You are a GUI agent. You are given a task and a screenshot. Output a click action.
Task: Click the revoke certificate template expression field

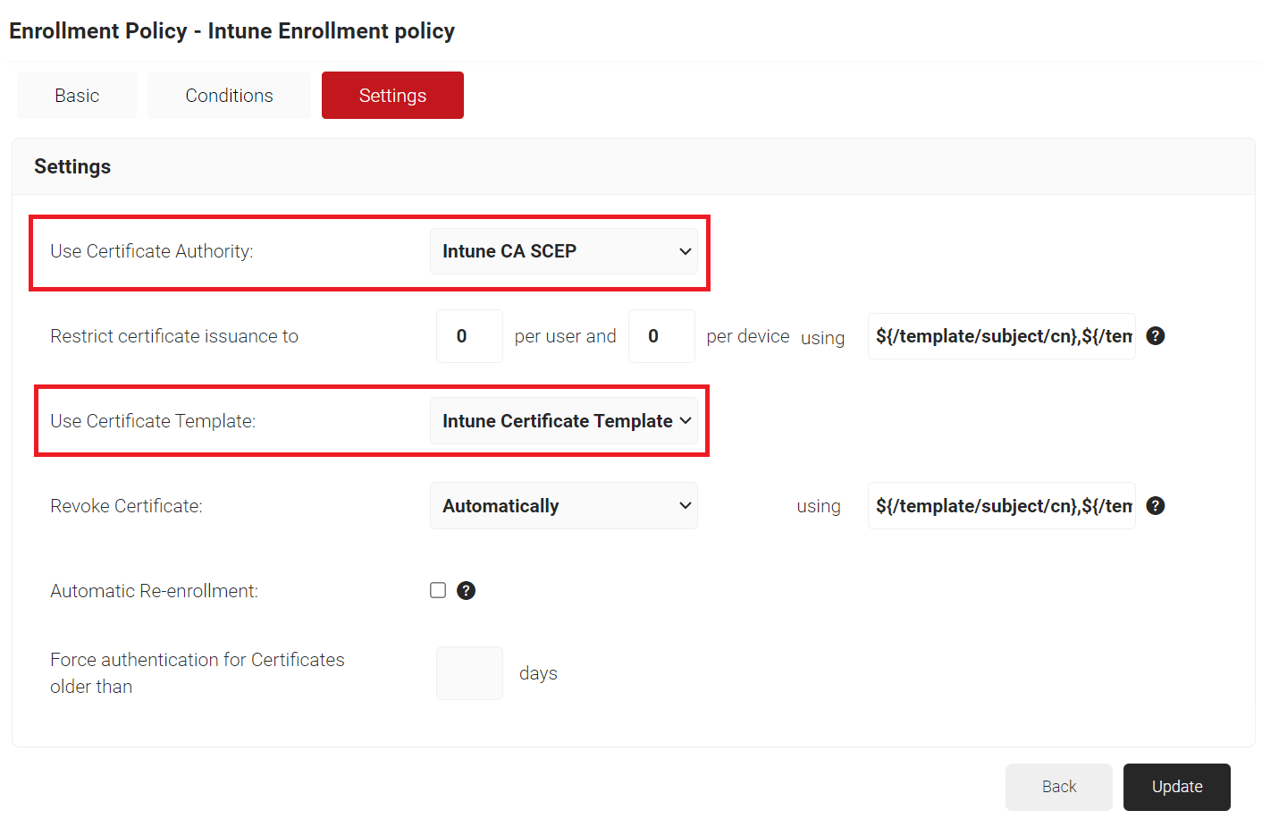pyautogui.click(x=1002, y=506)
